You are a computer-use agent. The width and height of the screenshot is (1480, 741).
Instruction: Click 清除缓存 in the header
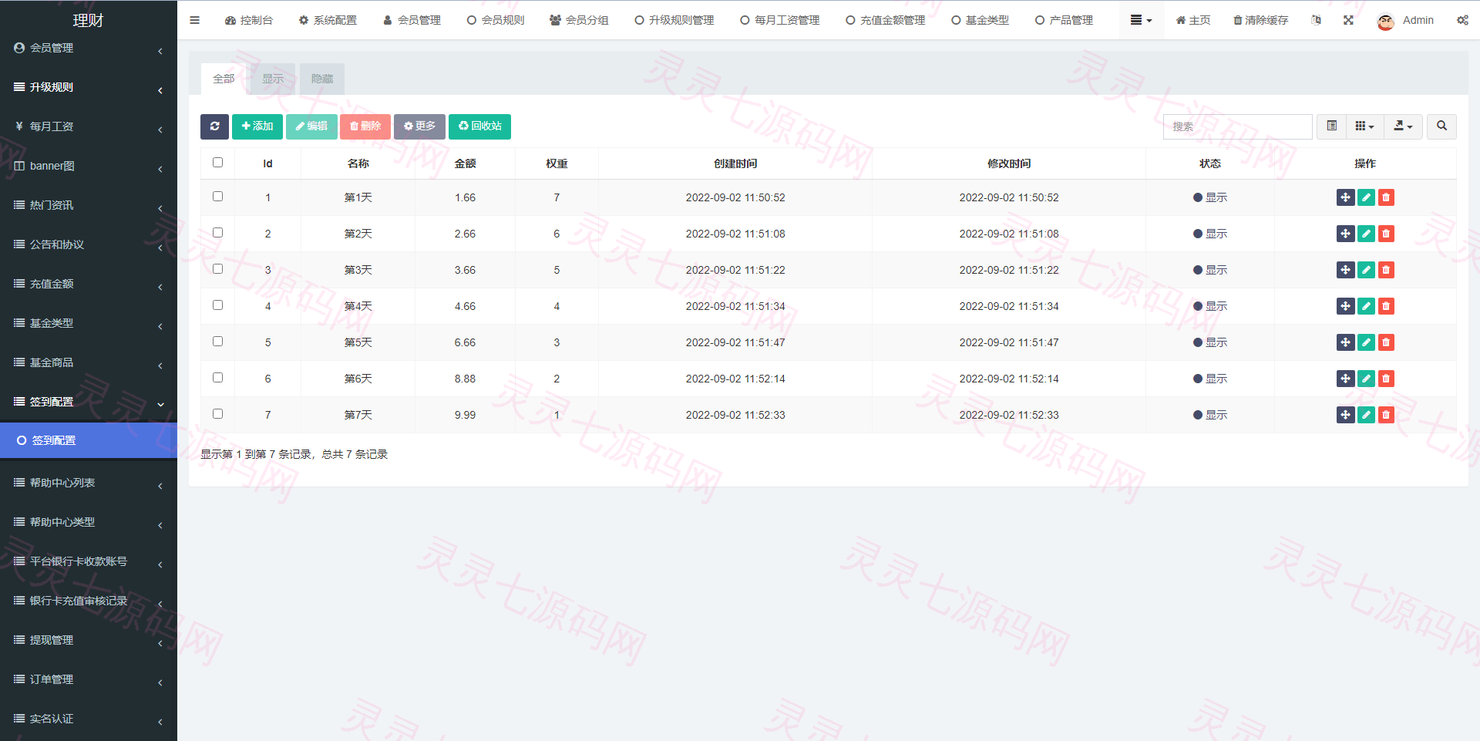click(x=1260, y=20)
